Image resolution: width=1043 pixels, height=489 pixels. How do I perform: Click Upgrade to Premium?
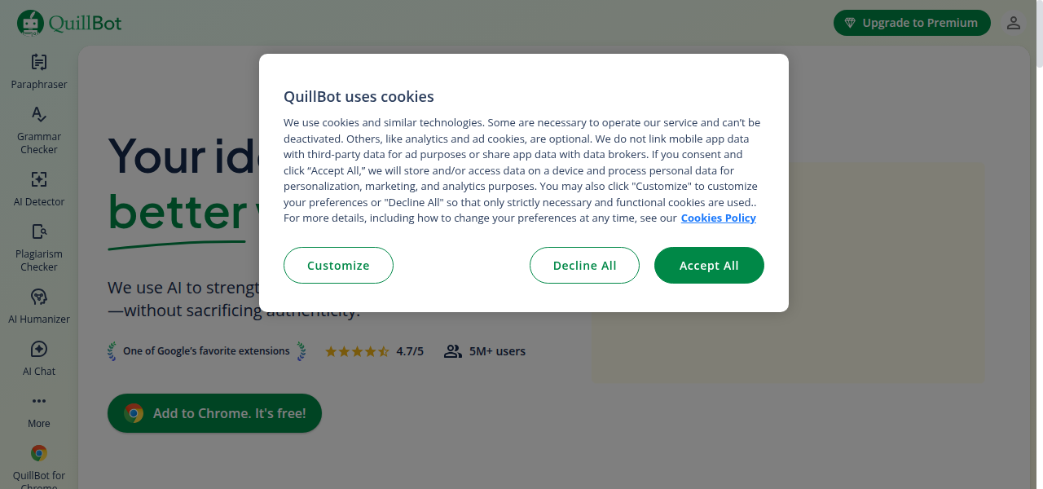point(912,23)
